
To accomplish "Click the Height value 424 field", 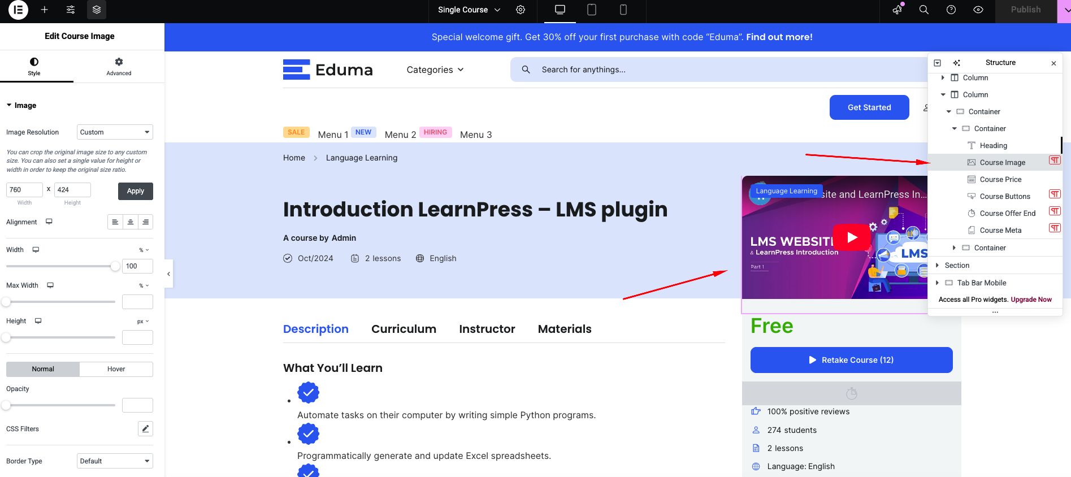I will 72,190.
